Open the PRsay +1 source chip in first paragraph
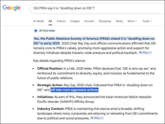The width and height of the screenshot is (165, 124). (146, 53)
